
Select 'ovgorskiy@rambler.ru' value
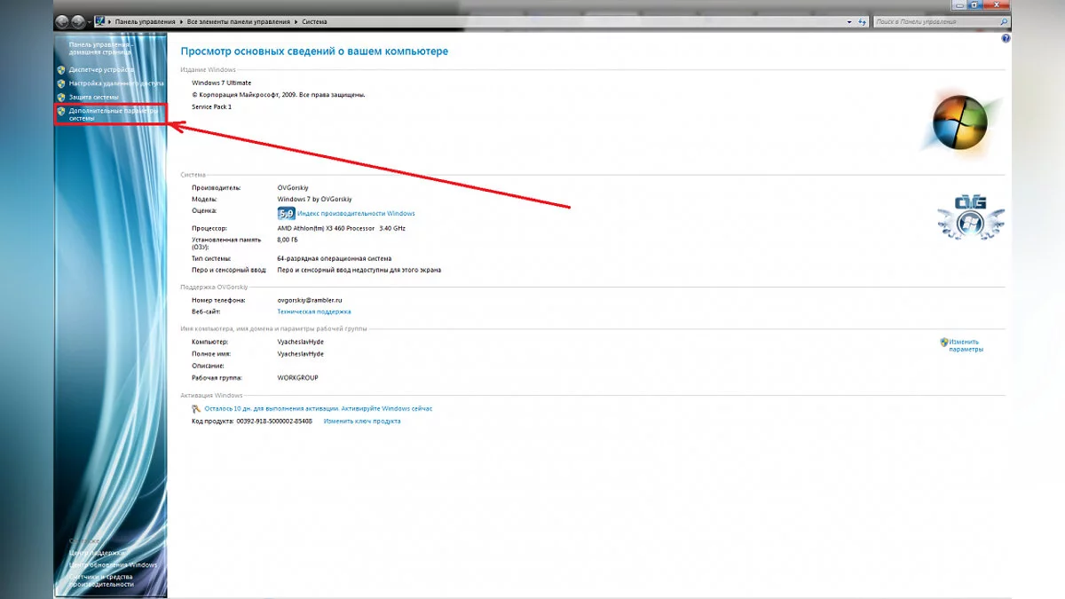click(310, 301)
